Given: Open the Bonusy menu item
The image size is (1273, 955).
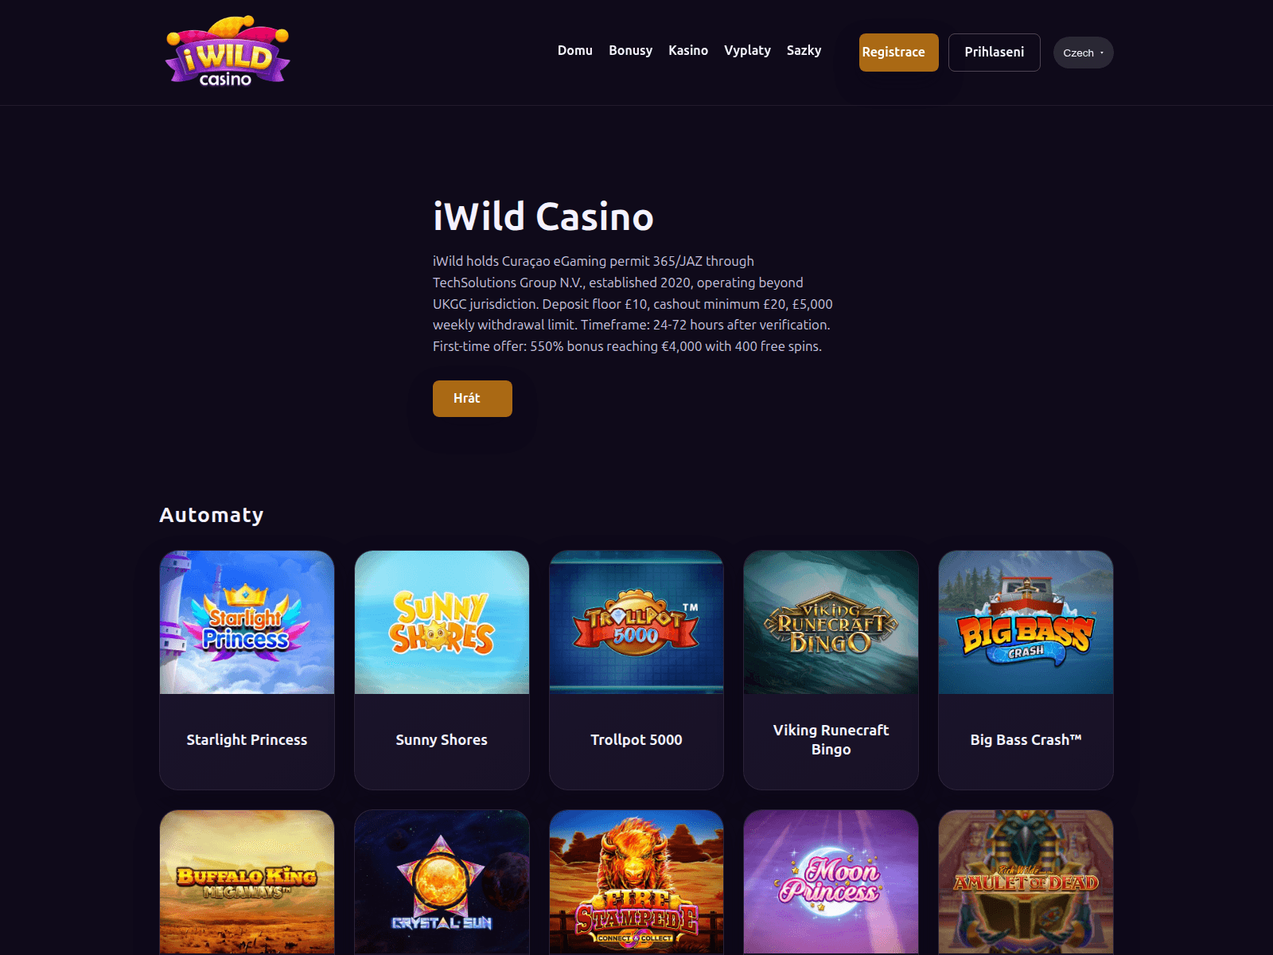Looking at the screenshot, I should (x=630, y=50).
